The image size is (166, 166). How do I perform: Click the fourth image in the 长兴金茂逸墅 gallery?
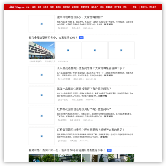coord(121,50)
